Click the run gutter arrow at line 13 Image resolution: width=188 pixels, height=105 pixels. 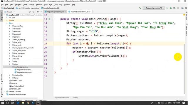[49, 19]
